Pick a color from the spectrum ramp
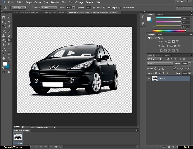This screenshot has width=193, height=149. click(x=169, y=31)
